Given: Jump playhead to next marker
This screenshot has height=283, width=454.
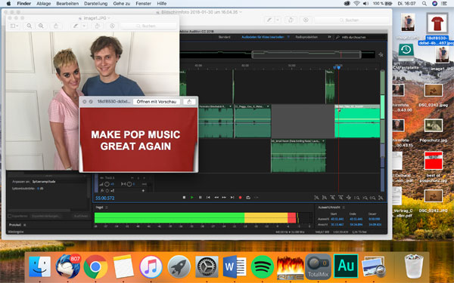Looking at the screenshot, I should [232, 198].
